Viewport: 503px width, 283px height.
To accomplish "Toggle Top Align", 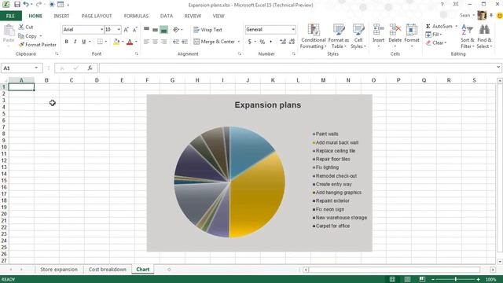I will pos(147,30).
